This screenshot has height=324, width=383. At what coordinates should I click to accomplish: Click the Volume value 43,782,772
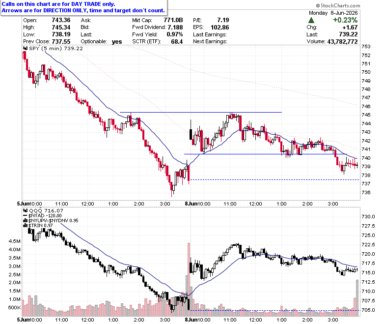342,42
